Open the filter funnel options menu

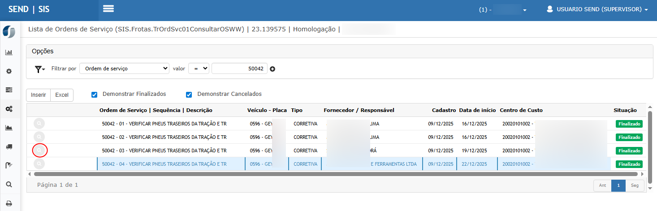40,69
